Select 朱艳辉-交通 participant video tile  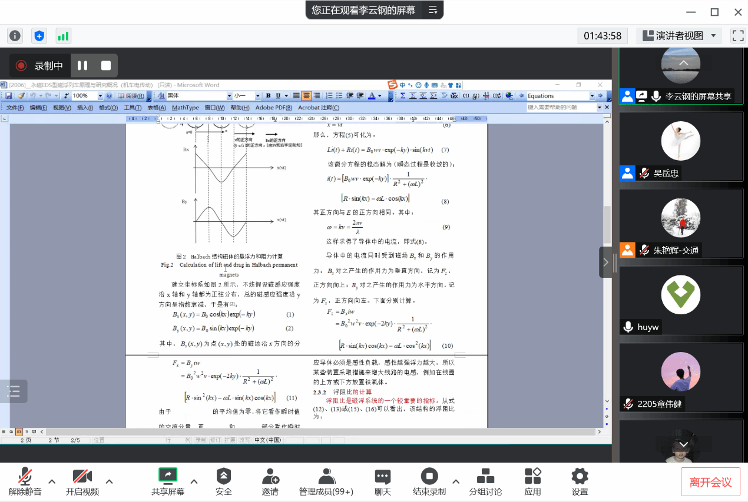(x=681, y=222)
